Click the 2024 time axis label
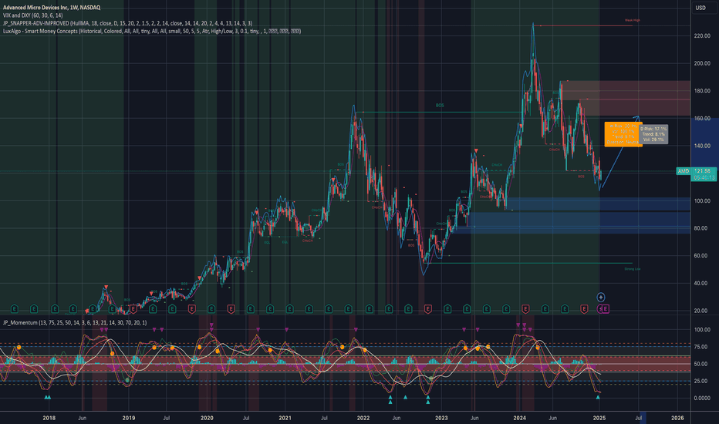The width and height of the screenshot is (719, 424). click(x=519, y=418)
